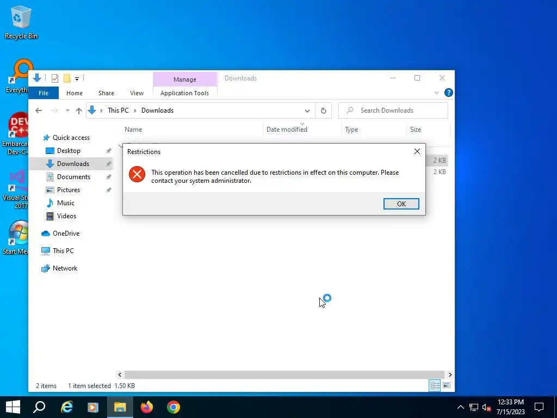Image resolution: width=557 pixels, height=418 pixels.
Task: Click This PC in address bar
Action: 118,110
